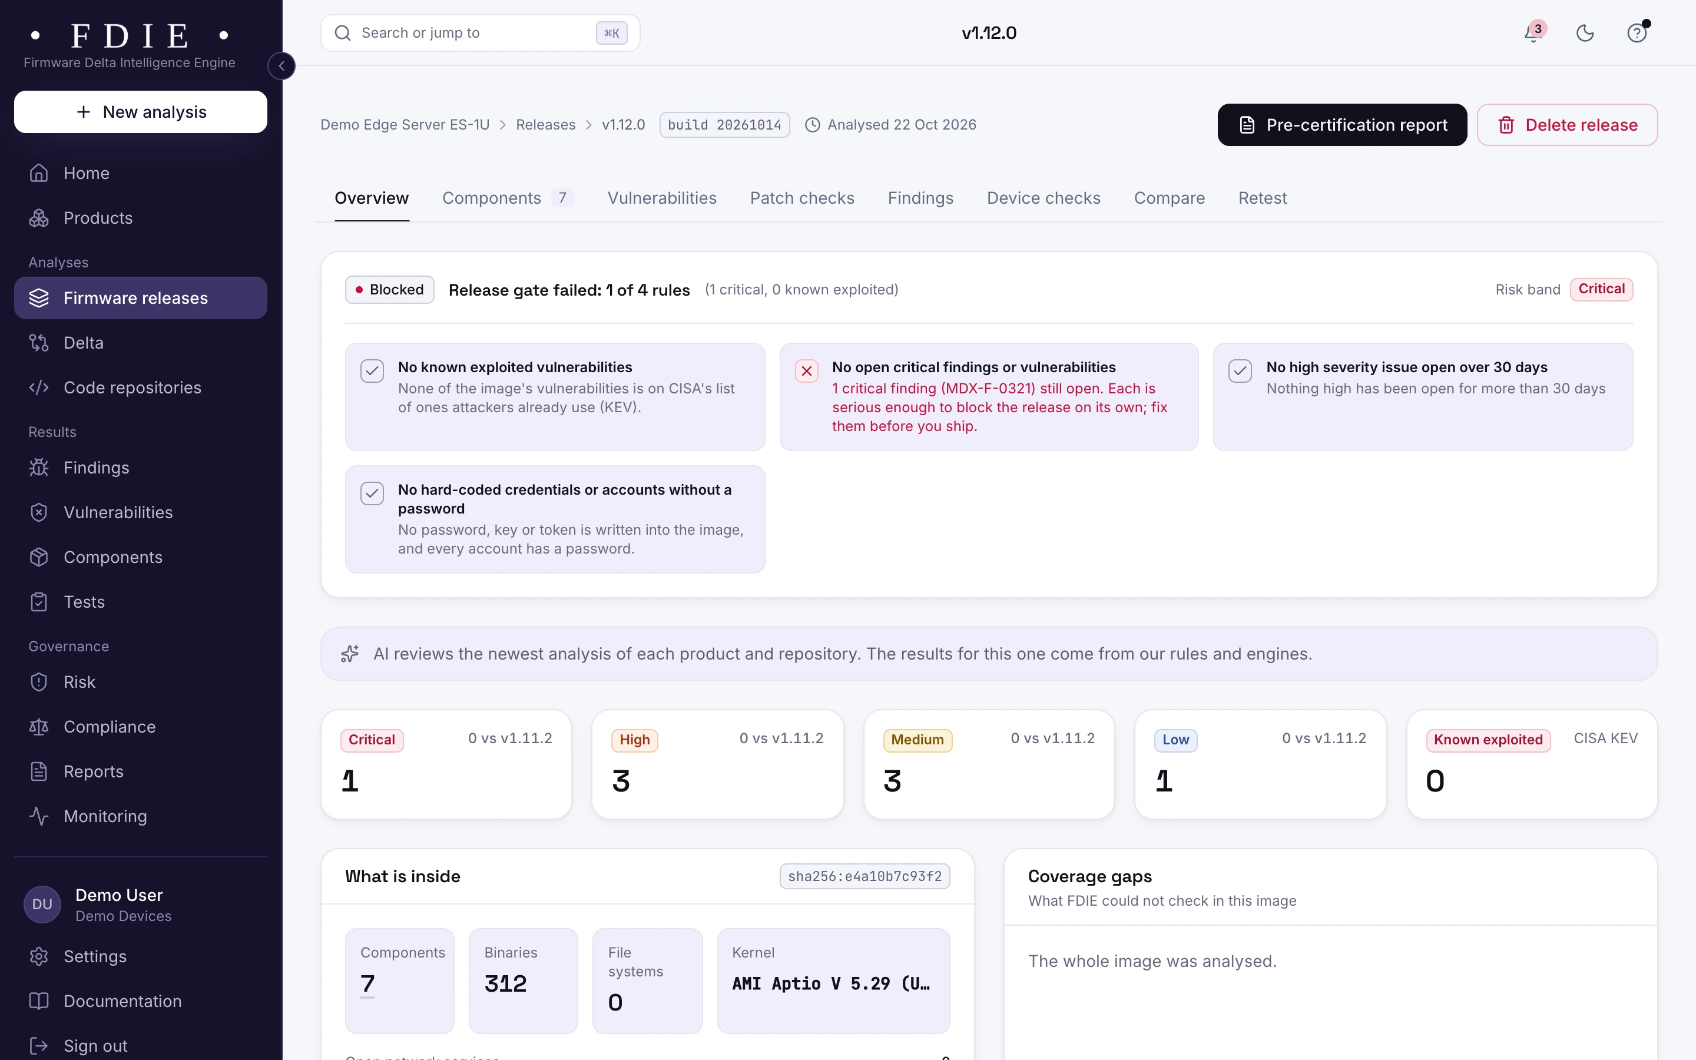
Task: Switch to the top Findings tab
Action: [x=920, y=198]
